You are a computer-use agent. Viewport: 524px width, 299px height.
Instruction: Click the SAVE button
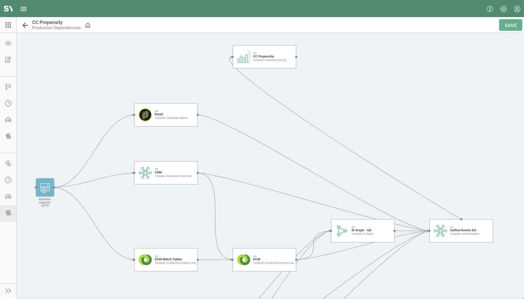coord(510,25)
